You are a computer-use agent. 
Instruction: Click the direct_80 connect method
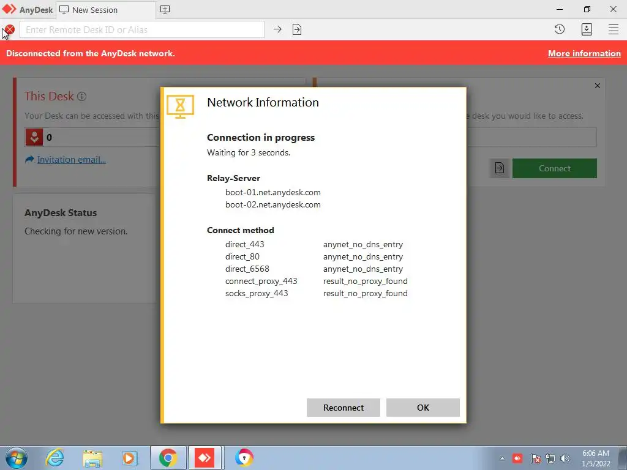pyautogui.click(x=242, y=256)
